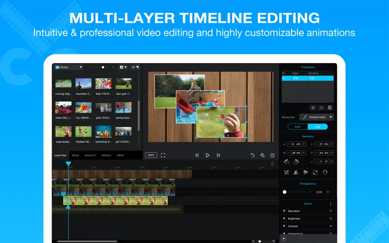
Task: Skip to previous frame
Action: pyautogui.click(x=197, y=155)
